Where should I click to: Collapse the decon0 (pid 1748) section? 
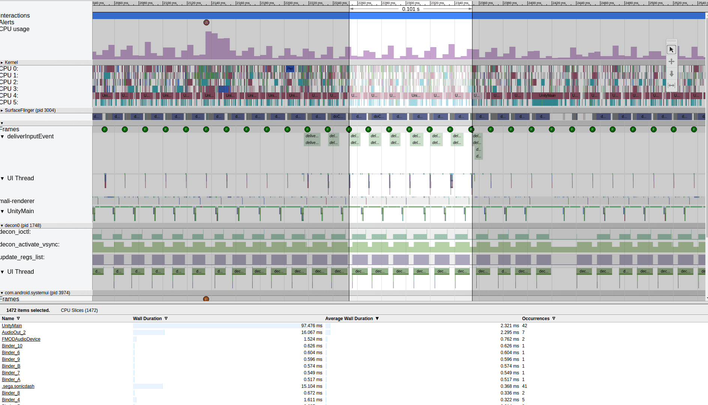tap(2, 225)
